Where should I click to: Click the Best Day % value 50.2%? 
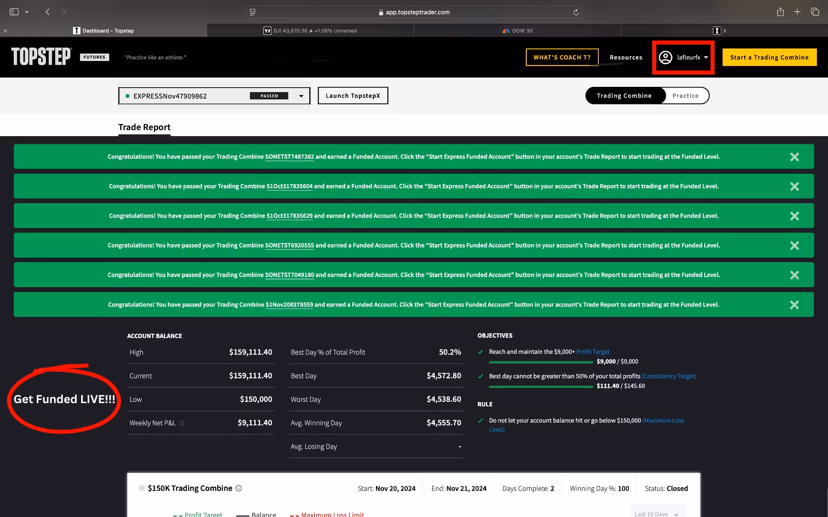point(450,352)
